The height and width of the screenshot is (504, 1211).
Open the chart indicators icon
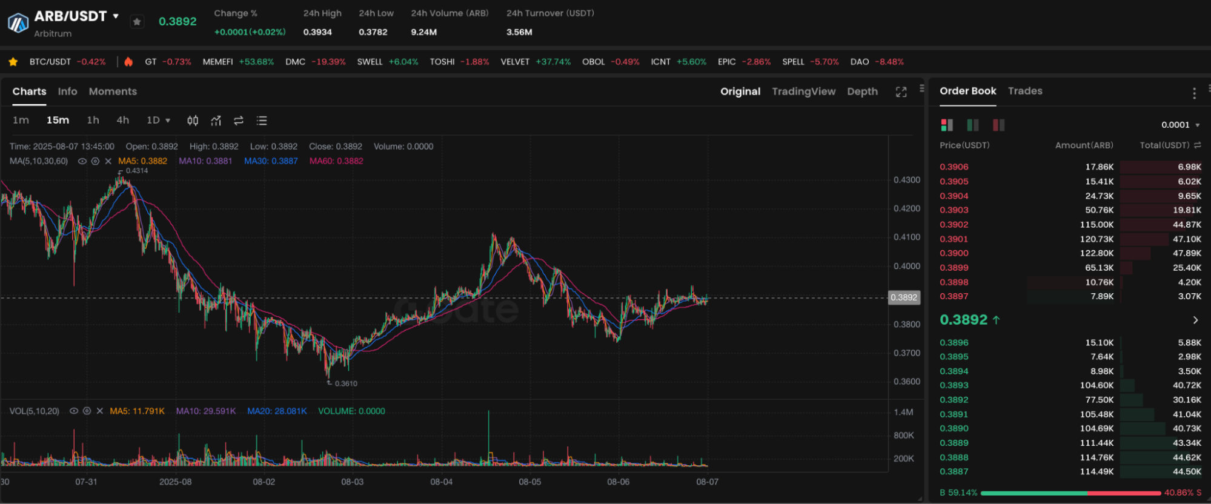tap(216, 121)
